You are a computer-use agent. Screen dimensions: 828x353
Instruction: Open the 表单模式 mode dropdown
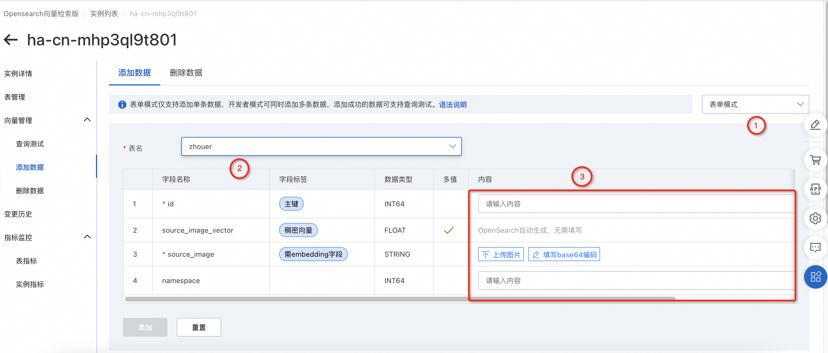point(755,104)
